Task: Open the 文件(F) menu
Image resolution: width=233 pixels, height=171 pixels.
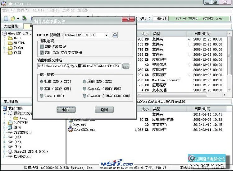Action: point(8,10)
